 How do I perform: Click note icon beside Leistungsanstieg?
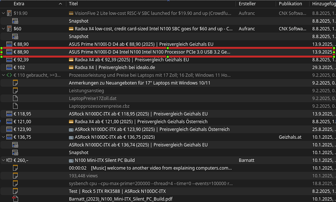pyautogui.click(x=15, y=91)
